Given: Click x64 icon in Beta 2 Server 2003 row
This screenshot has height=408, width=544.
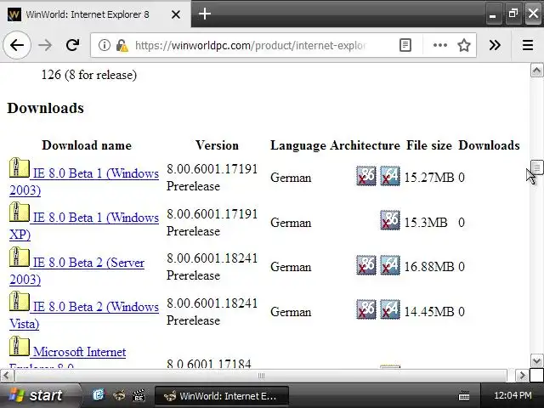Looking at the screenshot, I should tap(390, 265).
